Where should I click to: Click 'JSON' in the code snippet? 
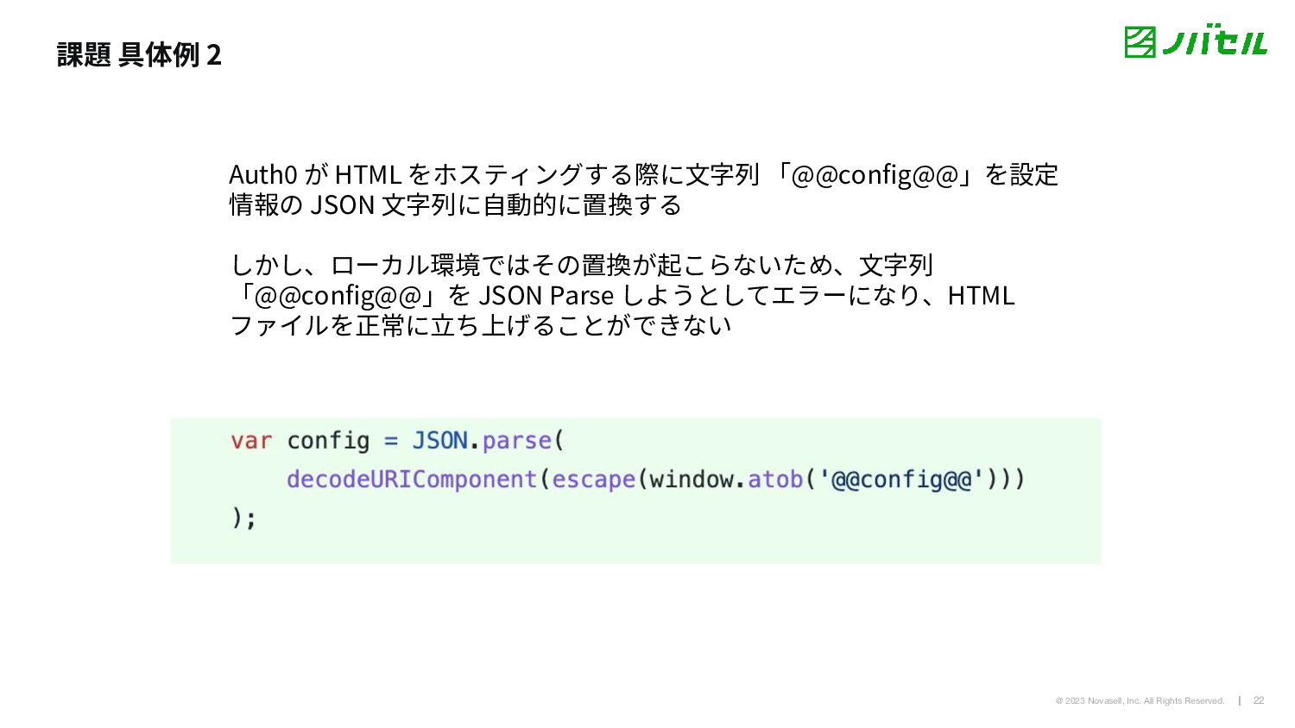click(x=439, y=441)
